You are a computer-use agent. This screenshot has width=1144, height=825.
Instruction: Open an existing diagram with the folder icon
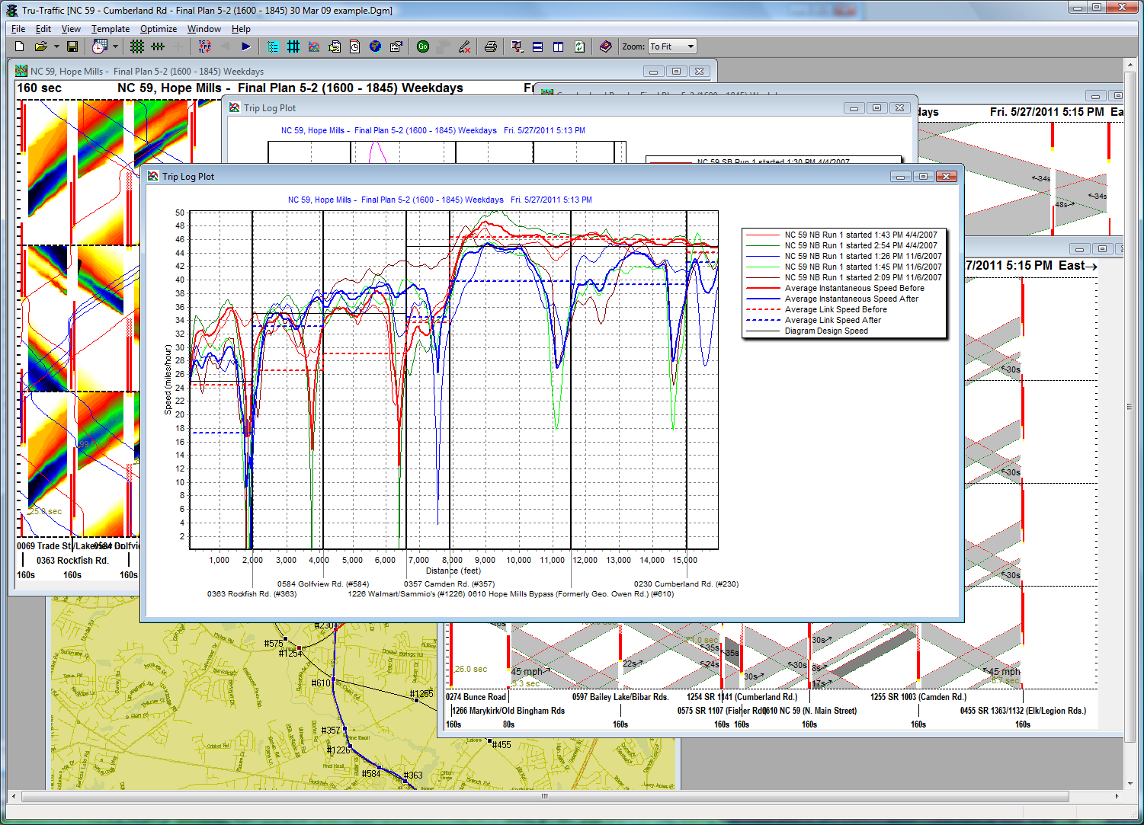point(41,46)
